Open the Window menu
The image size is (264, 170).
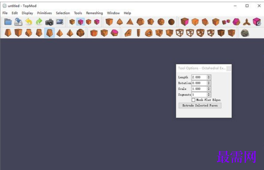113,13
